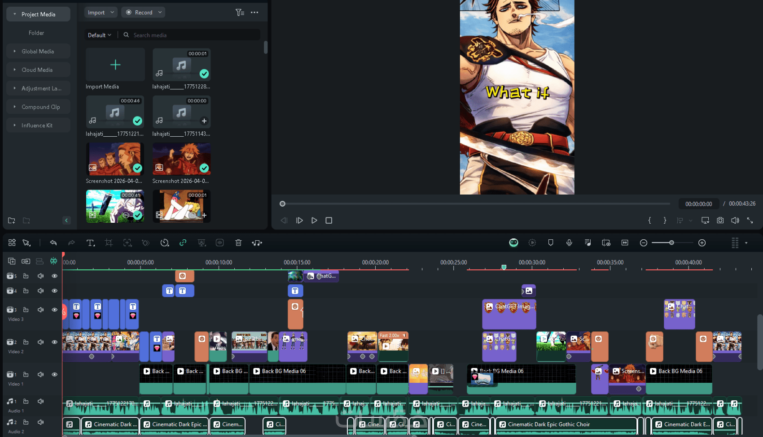Select the first Back BG Media 06 clip
This screenshot has height=437, width=763.
click(297, 379)
